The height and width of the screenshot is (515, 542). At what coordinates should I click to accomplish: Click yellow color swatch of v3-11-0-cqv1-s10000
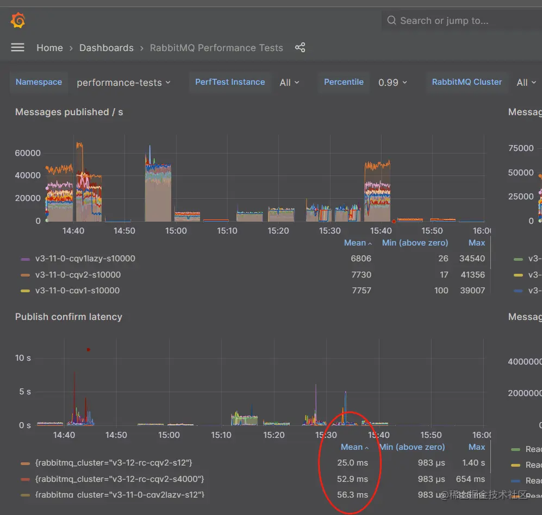click(25, 291)
